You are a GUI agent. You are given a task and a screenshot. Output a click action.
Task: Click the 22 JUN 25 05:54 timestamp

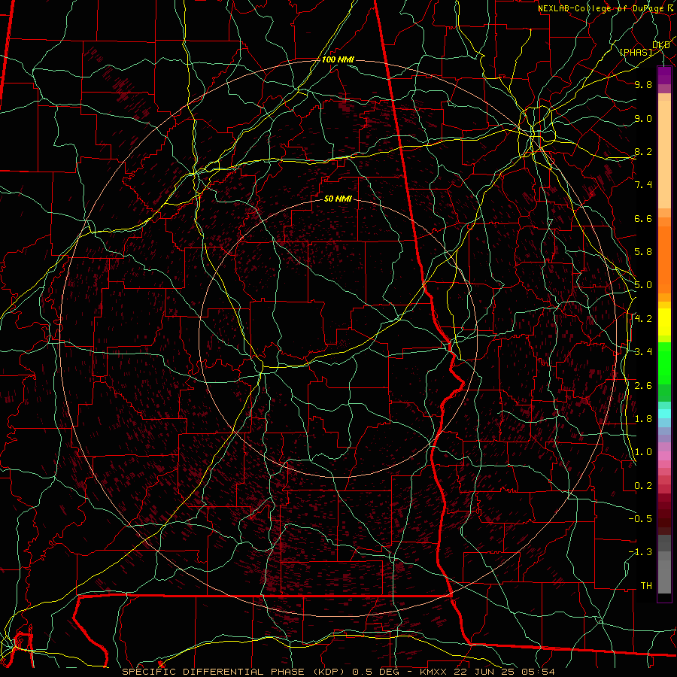(504, 672)
